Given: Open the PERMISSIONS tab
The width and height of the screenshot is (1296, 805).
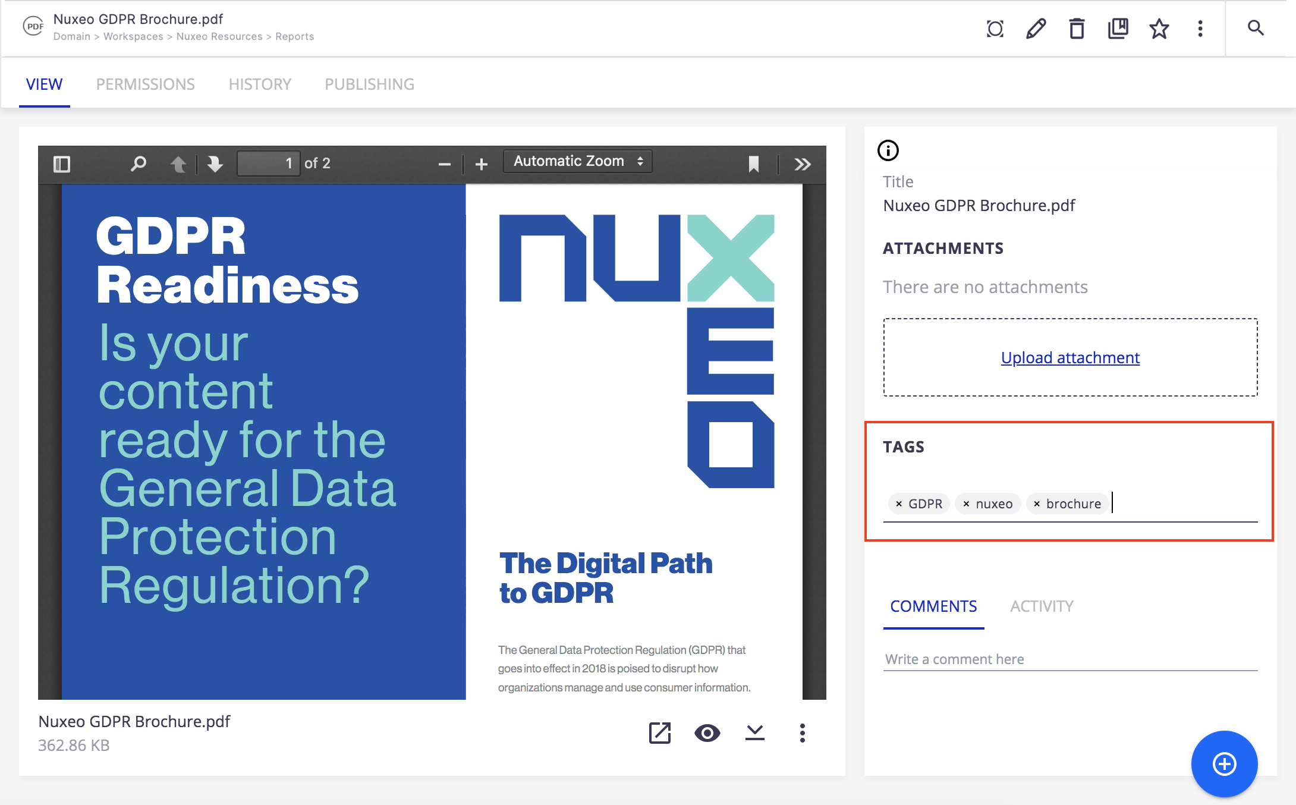Looking at the screenshot, I should pyautogui.click(x=146, y=84).
